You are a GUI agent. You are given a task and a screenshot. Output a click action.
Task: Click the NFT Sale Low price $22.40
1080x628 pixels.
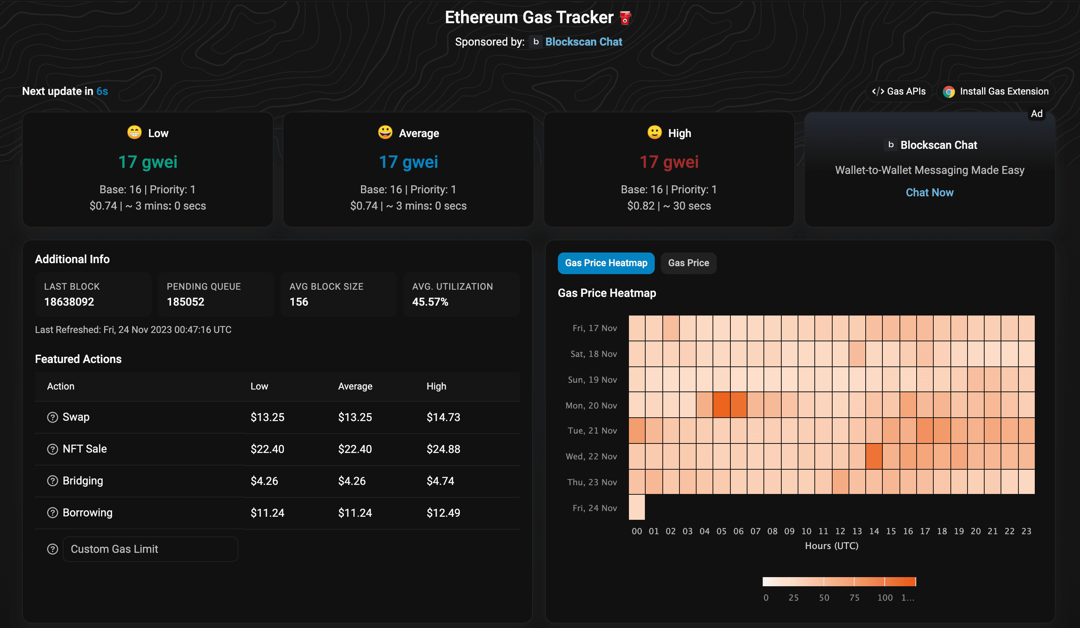[x=268, y=449]
